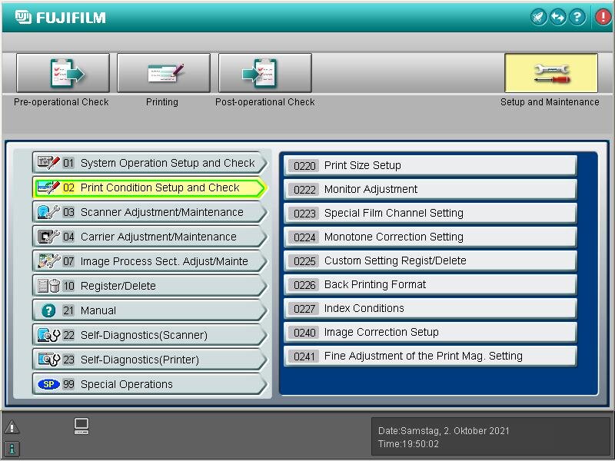The width and height of the screenshot is (615, 461).
Task: Click the Pre-operational Check icon
Action: (x=63, y=74)
